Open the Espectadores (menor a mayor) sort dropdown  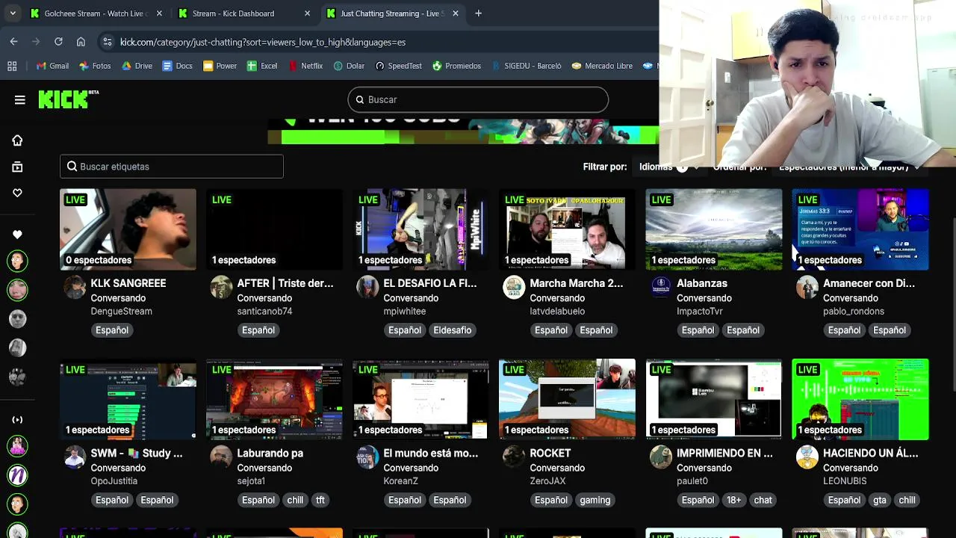coord(849,167)
